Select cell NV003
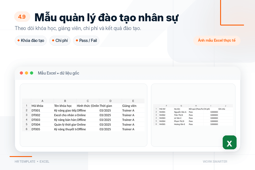255x170 pixels. (x=166, y=118)
